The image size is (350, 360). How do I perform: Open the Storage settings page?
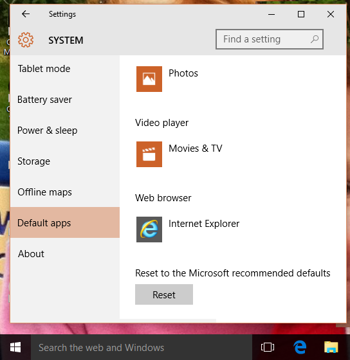(x=65, y=161)
